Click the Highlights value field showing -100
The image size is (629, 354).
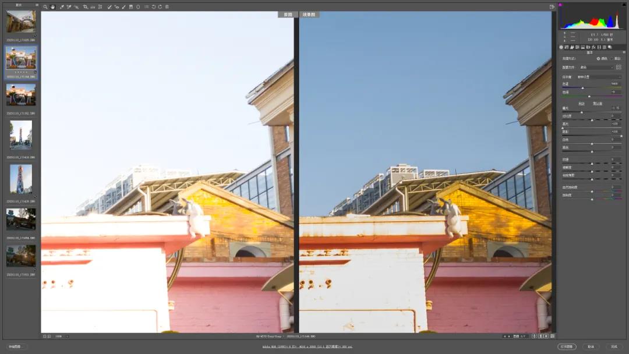click(615, 124)
